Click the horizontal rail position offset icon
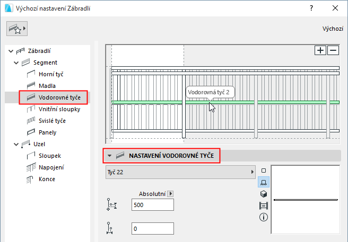The image size is (348, 242). 110,228
